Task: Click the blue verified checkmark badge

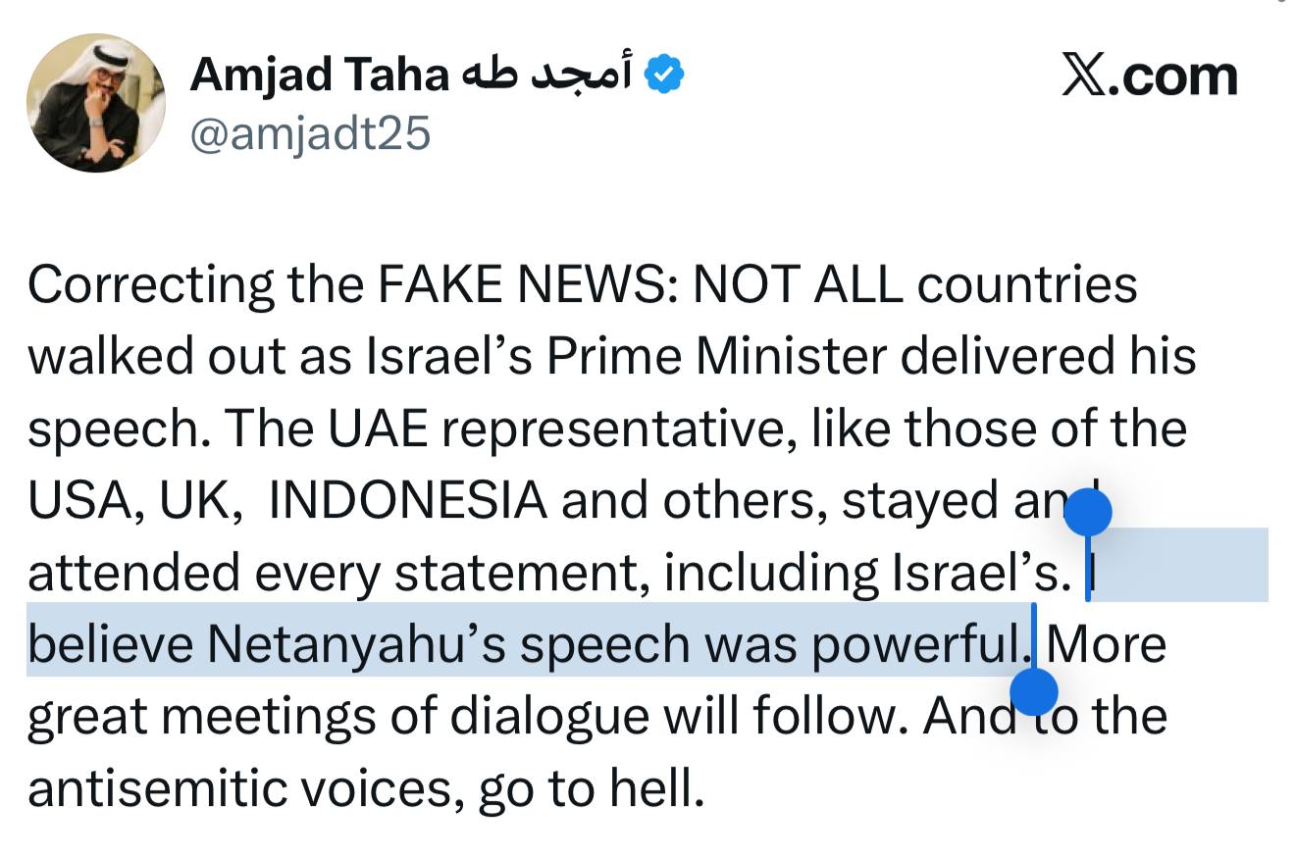Action: (664, 76)
